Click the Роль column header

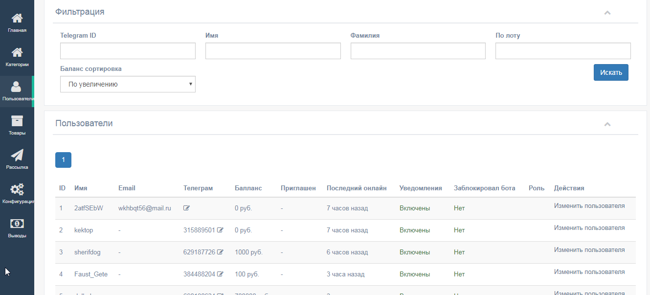537,188
